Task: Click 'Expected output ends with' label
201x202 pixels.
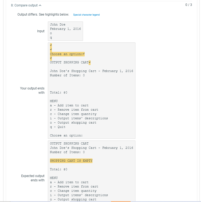Action: coord(33,178)
